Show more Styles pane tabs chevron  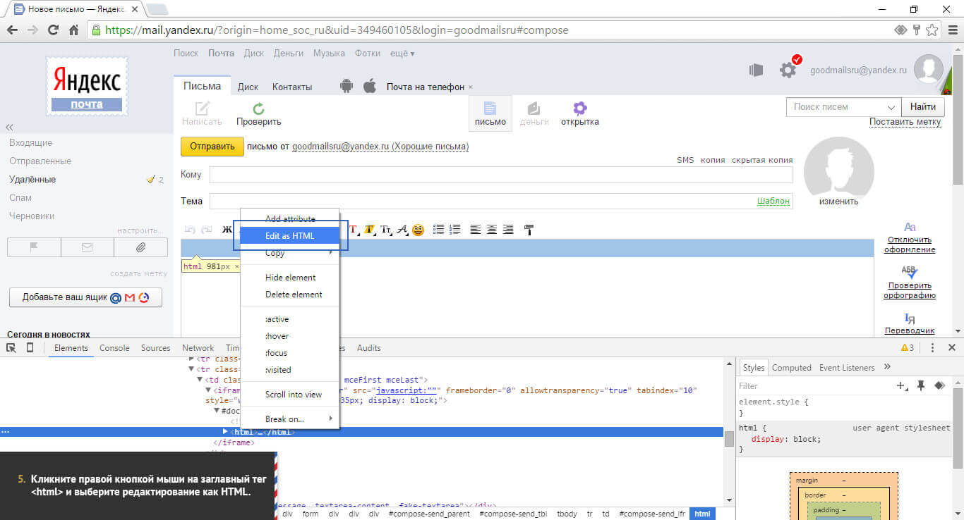(887, 367)
